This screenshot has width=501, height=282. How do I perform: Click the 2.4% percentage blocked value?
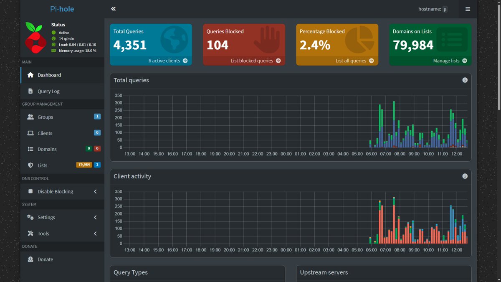pyautogui.click(x=315, y=45)
